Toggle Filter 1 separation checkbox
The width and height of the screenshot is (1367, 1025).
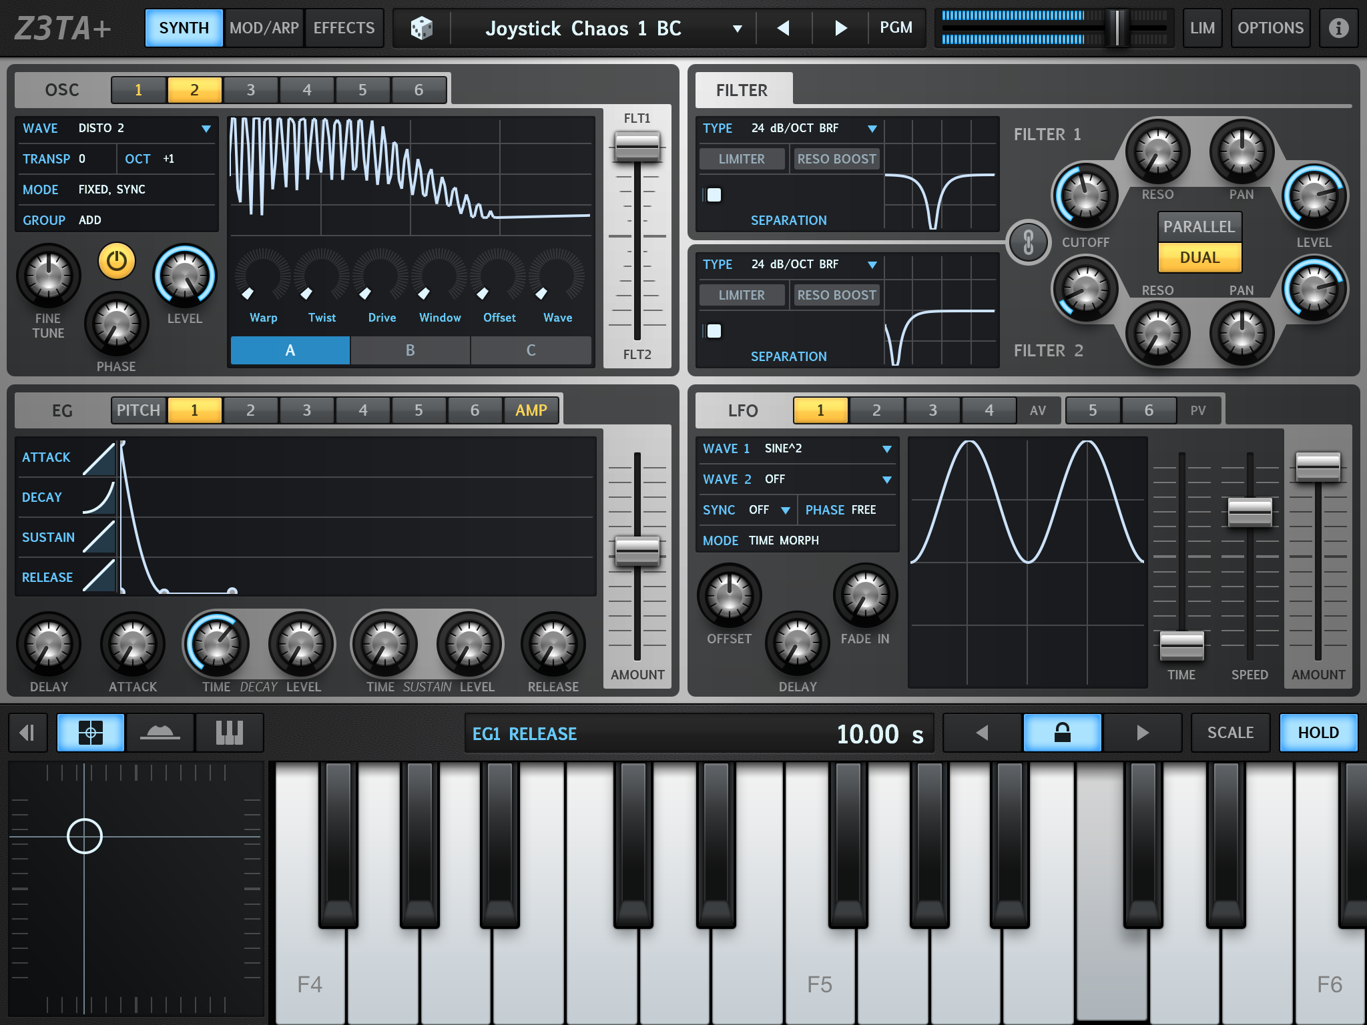[714, 195]
